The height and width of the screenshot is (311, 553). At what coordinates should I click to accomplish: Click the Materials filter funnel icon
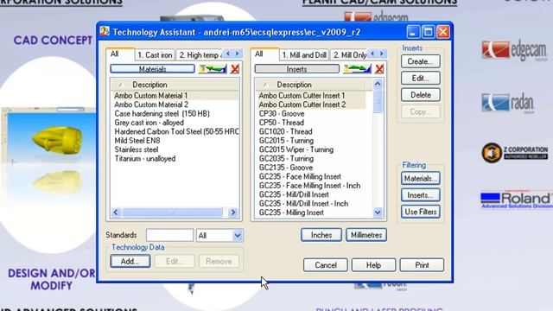(x=213, y=69)
